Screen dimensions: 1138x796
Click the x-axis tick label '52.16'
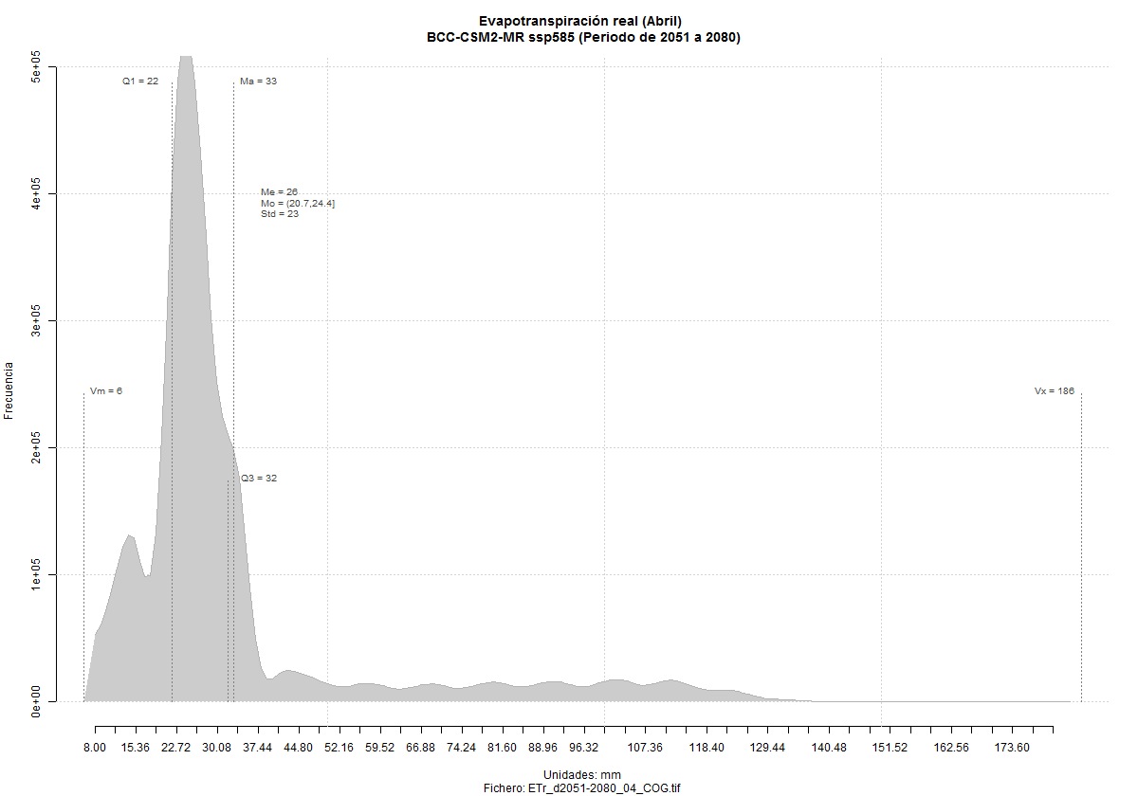click(340, 749)
